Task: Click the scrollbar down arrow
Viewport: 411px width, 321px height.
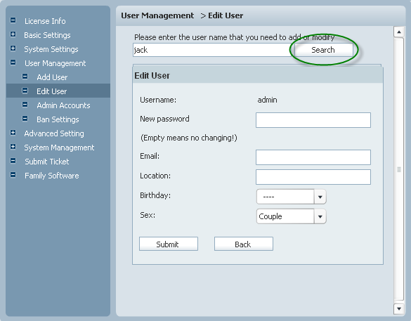Action: pos(399,308)
